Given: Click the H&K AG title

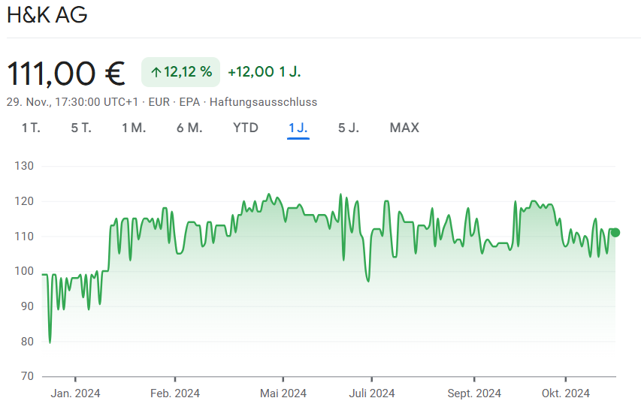Looking at the screenshot, I should tap(47, 15).
